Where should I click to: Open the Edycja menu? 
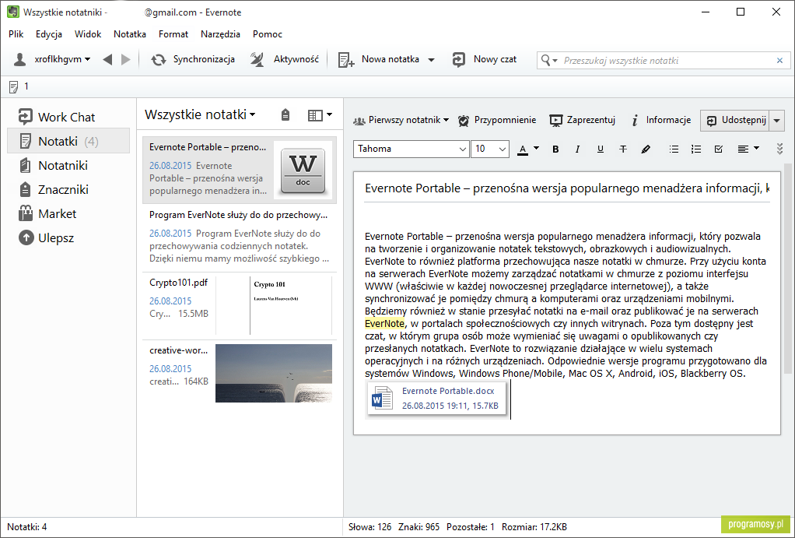(49, 34)
